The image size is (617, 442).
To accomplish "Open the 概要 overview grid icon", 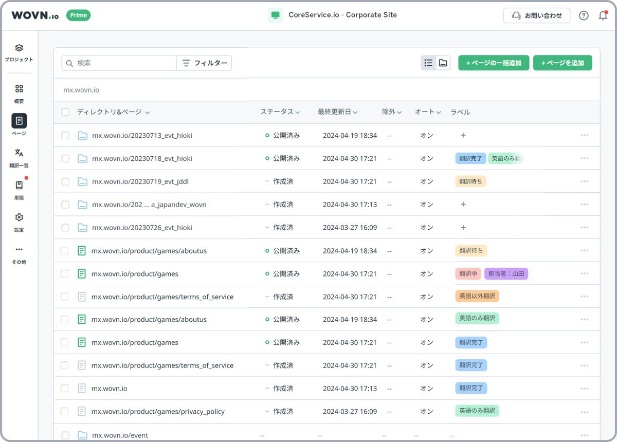I will (19, 89).
